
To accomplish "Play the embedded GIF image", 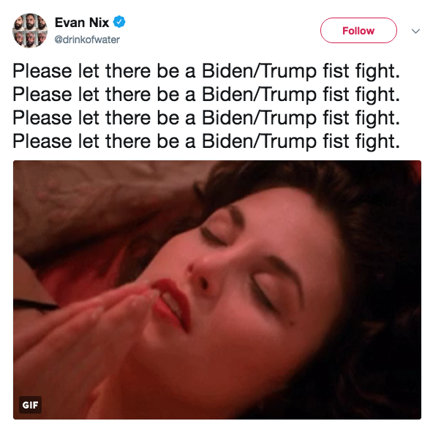I will [x=217, y=290].
